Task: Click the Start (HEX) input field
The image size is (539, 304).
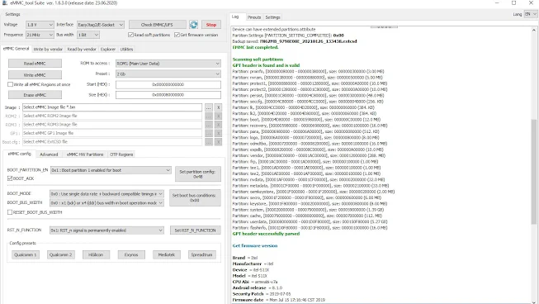Action: 168,84
